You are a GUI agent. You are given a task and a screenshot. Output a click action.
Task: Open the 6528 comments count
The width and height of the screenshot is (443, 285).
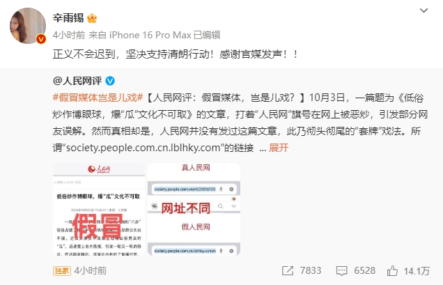click(x=365, y=270)
